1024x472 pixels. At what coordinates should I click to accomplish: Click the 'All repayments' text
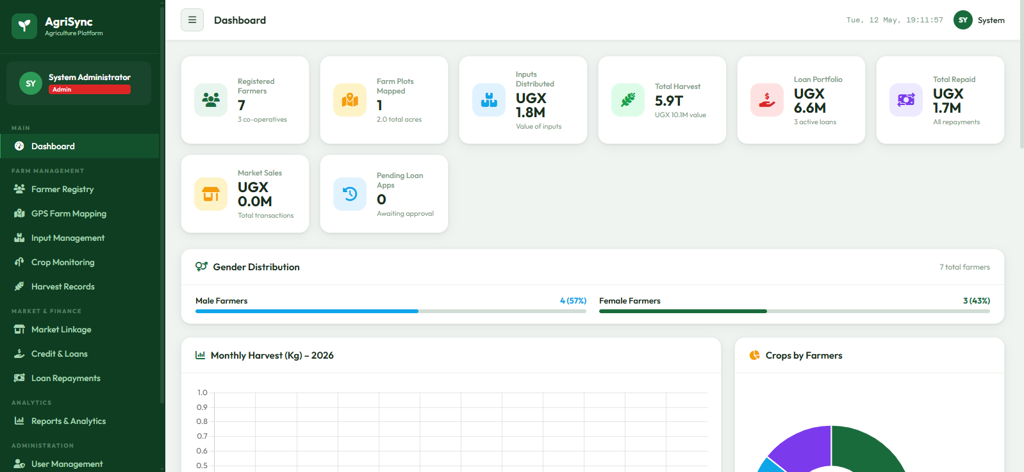(956, 122)
